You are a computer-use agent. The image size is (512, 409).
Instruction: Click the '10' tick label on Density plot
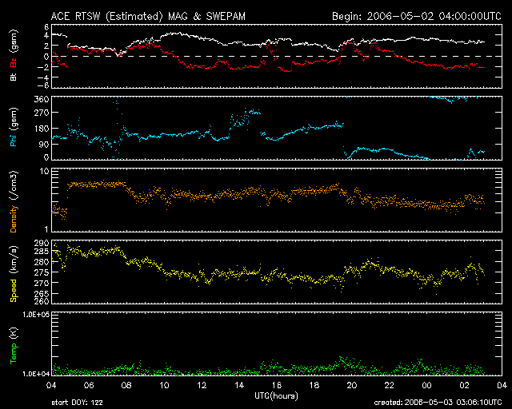(x=44, y=171)
